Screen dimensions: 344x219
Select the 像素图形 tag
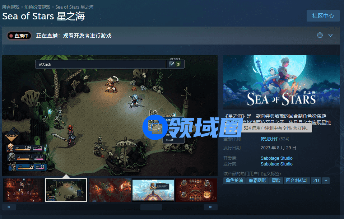coord(257,181)
